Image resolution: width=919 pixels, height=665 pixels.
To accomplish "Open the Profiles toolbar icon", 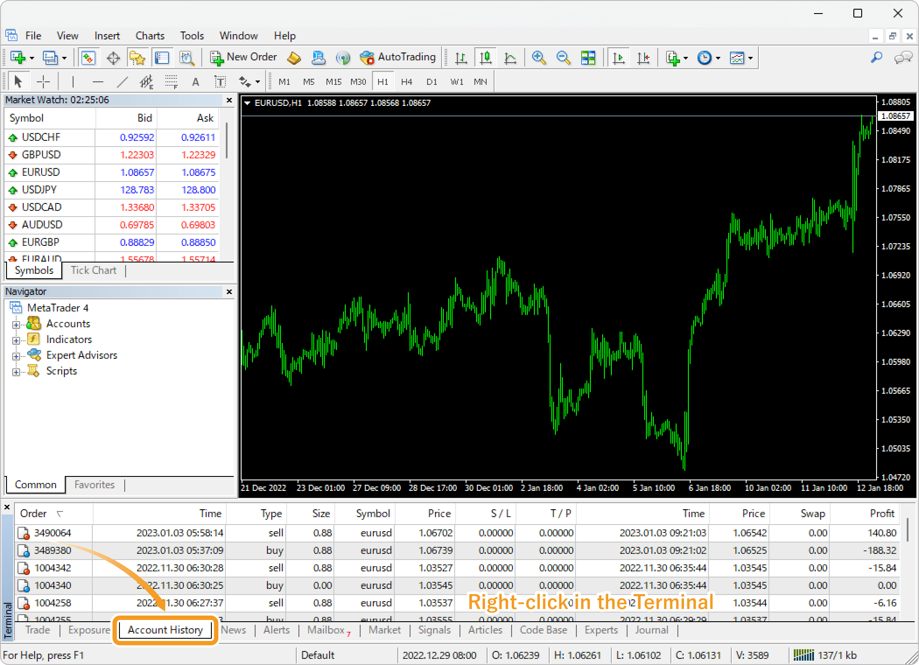I will (x=50, y=58).
